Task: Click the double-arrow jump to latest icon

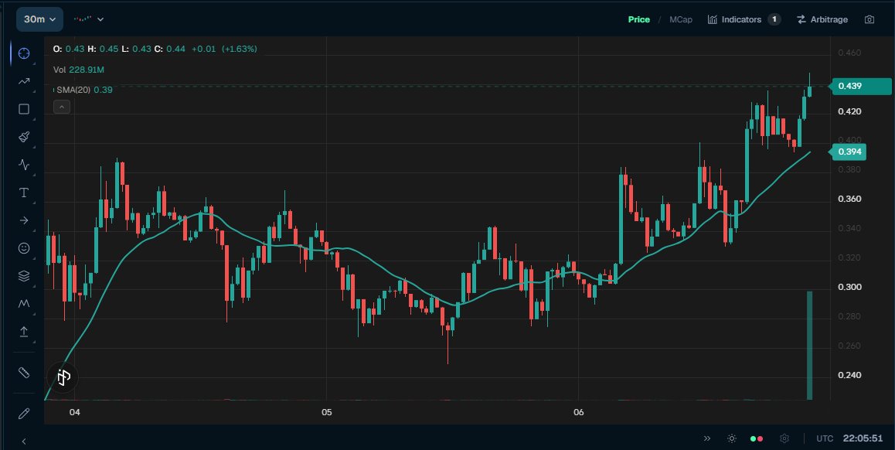Action: tap(707, 438)
